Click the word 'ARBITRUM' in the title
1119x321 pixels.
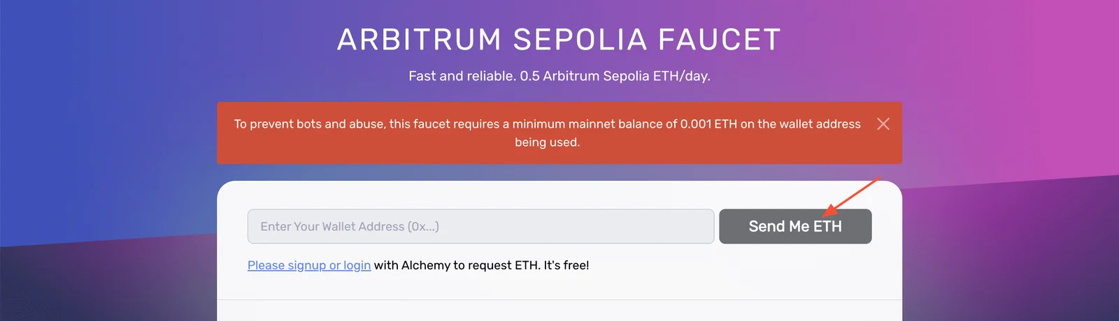coord(420,40)
